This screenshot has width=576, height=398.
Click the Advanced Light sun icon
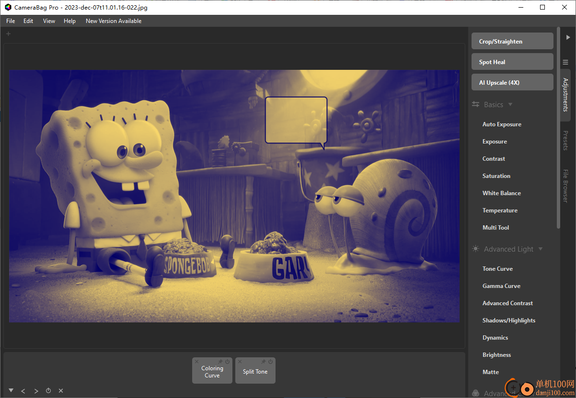tap(475, 249)
